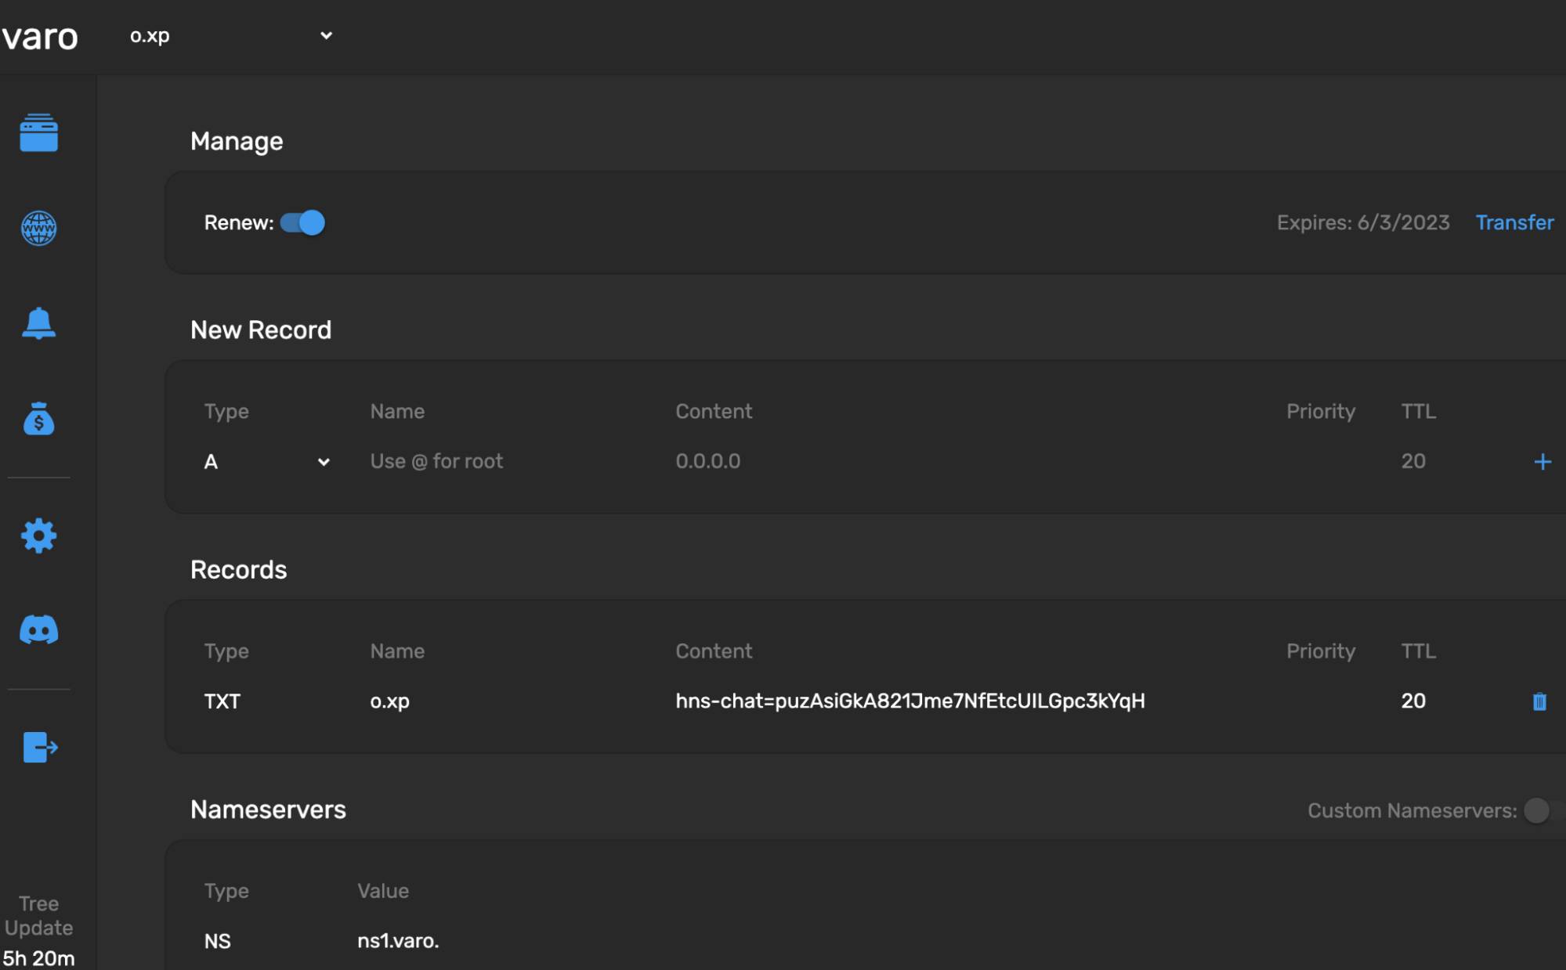
Task: Click the Transfer link
Action: click(x=1514, y=222)
